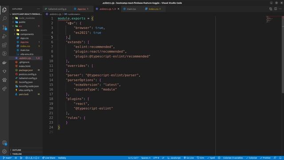
Task: Open .gitignore in the explorer
Action: [x=26, y=62]
